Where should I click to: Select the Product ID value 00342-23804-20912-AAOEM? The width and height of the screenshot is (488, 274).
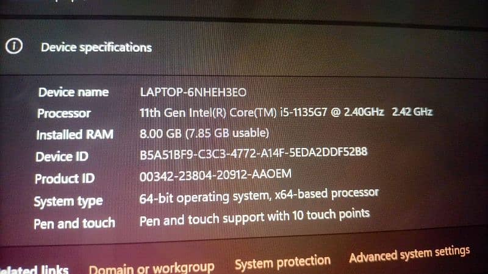click(215, 175)
